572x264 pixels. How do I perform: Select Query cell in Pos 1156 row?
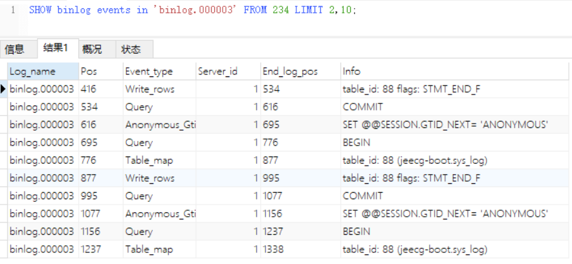(159, 232)
